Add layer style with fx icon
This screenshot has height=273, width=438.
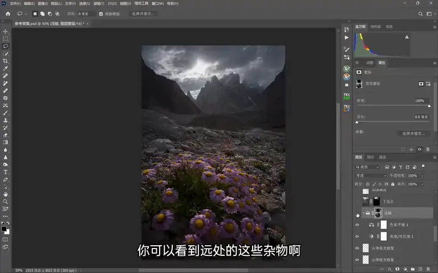click(390, 270)
